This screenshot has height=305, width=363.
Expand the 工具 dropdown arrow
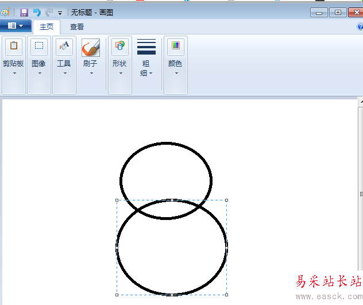[65, 73]
